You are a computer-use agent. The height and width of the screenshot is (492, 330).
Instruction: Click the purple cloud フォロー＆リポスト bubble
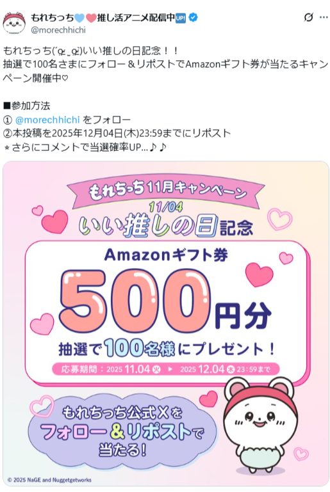(x=122, y=432)
